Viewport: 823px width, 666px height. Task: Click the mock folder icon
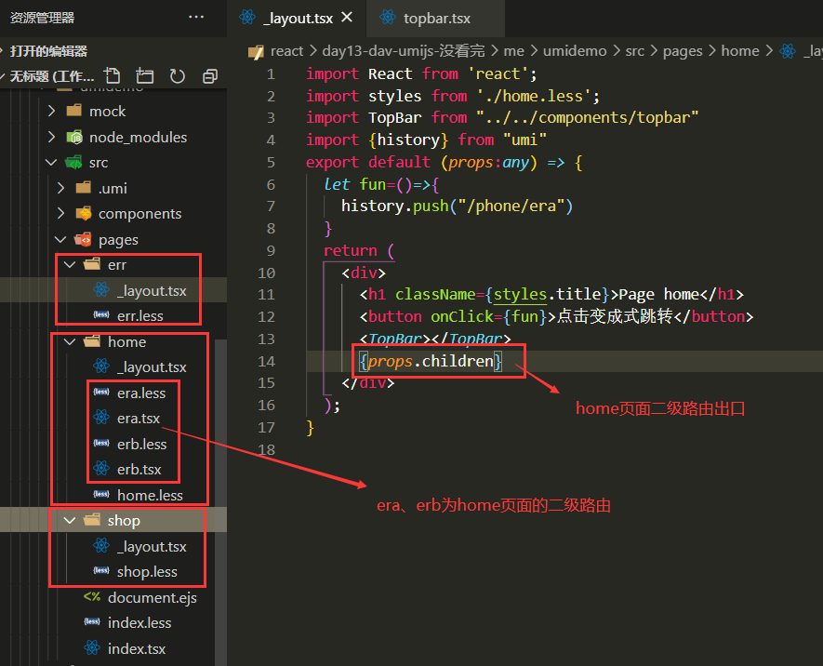(74, 110)
